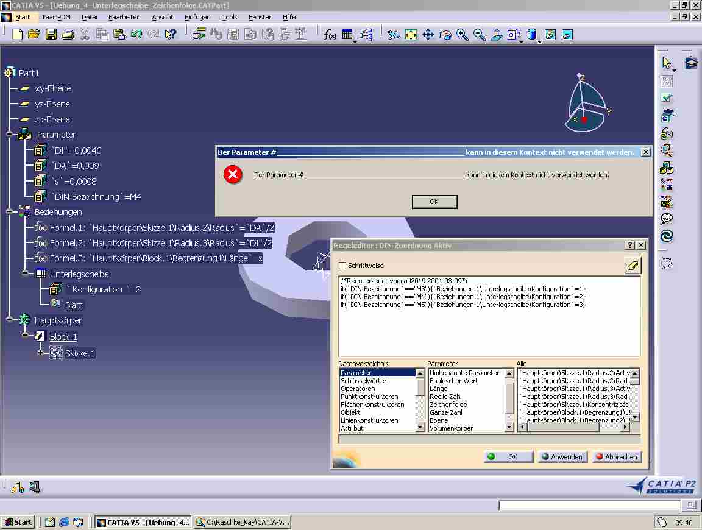Viewport: 702px width, 530px height.
Task: Undo the last action with the toolbar arrow
Action: pos(136,35)
